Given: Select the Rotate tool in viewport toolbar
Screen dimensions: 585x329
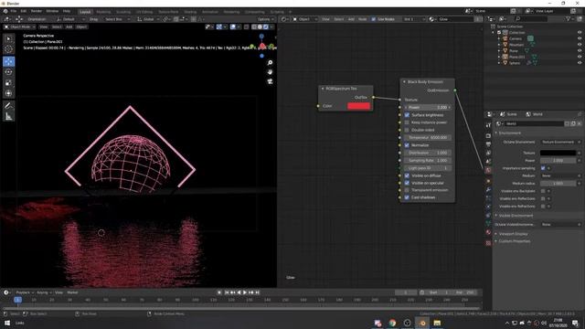Looking at the screenshot, I should [9, 72].
